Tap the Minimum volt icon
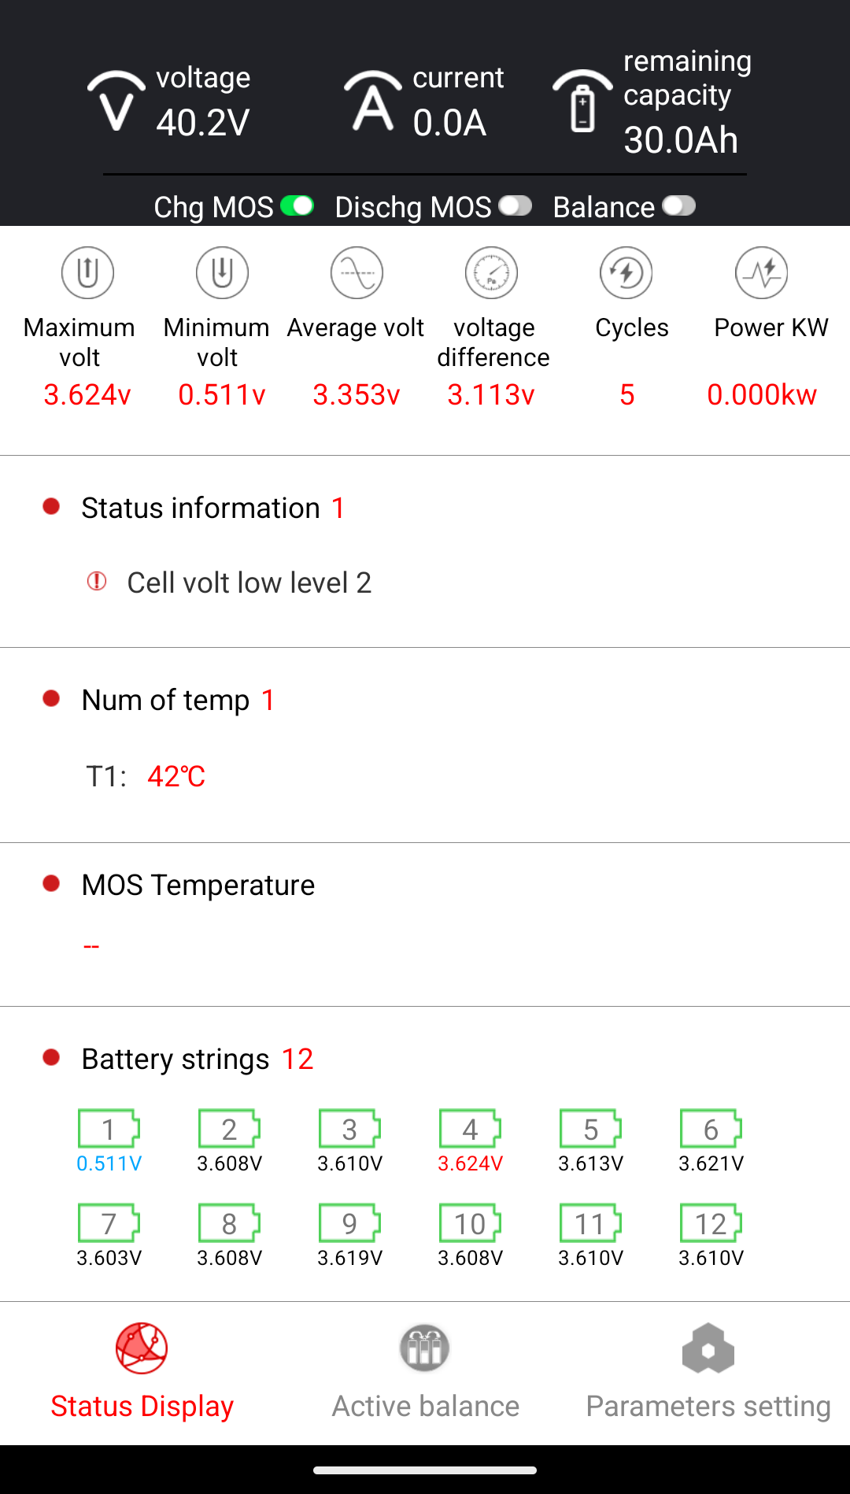Screen dimensions: 850x1494 (x=222, y=273)
